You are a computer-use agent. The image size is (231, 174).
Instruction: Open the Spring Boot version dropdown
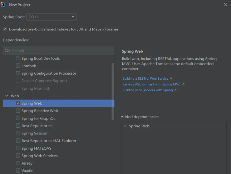coord(73,17)
